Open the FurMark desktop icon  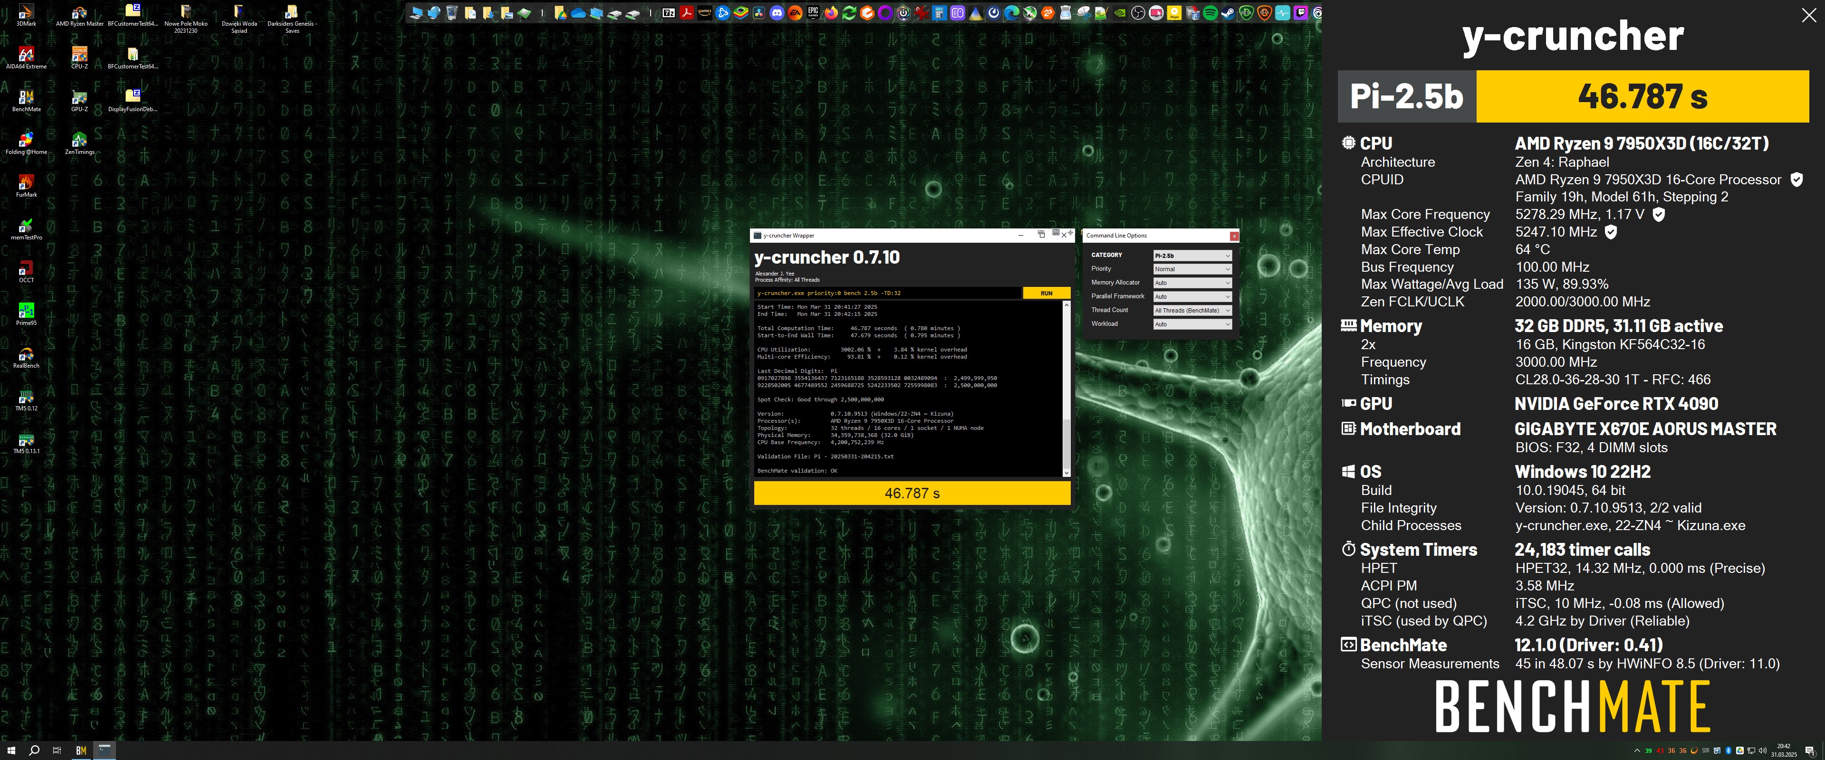point(26,186)
